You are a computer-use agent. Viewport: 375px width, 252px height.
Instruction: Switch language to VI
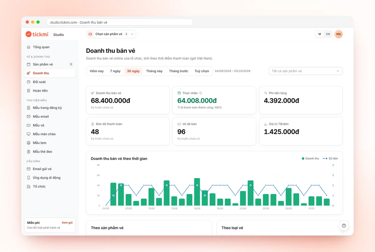coord(320,34)
